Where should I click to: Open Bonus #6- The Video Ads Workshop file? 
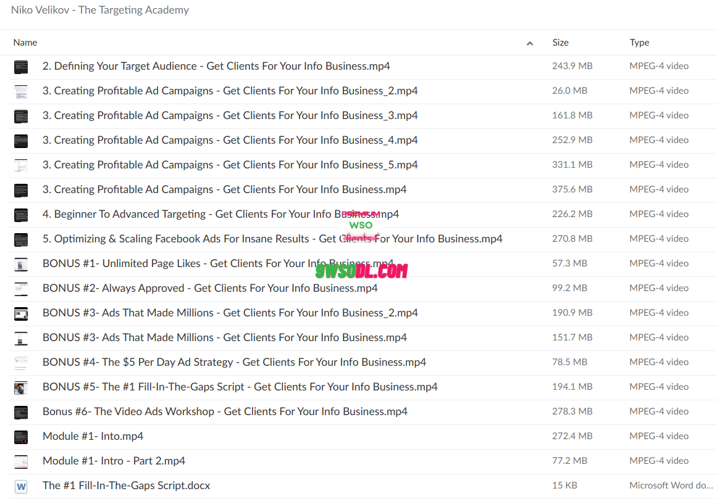point(225,411)
